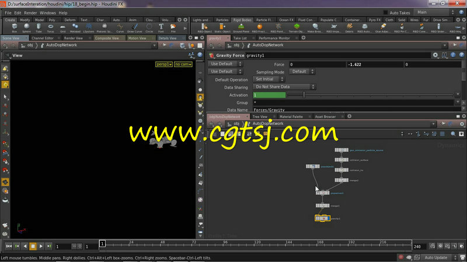Open the Pyro FX shelf tab

click(x=375, y=20)
